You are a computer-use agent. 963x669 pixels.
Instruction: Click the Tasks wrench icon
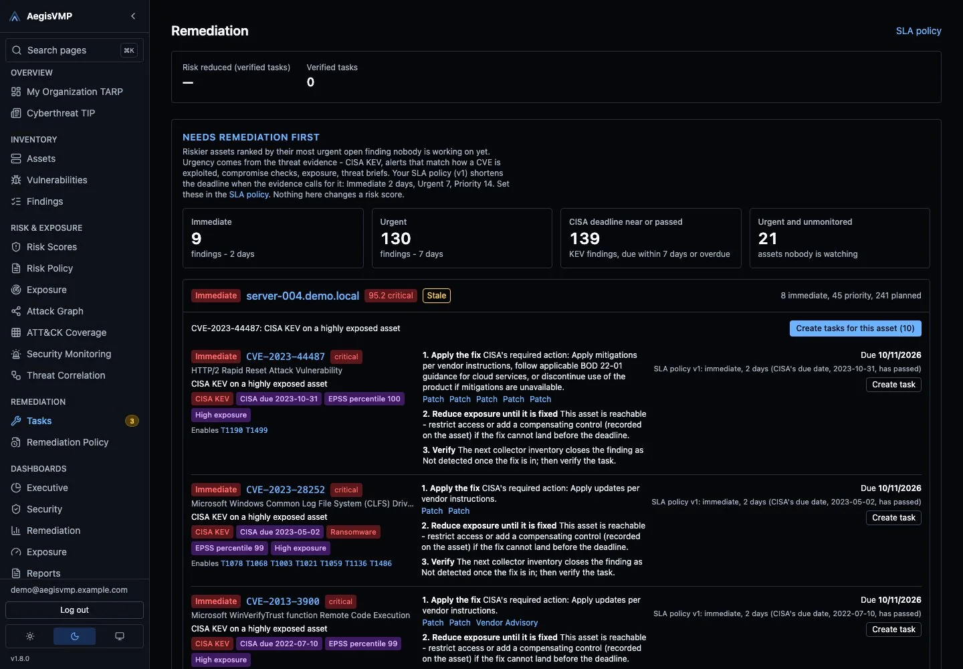(x=16, y=421)
